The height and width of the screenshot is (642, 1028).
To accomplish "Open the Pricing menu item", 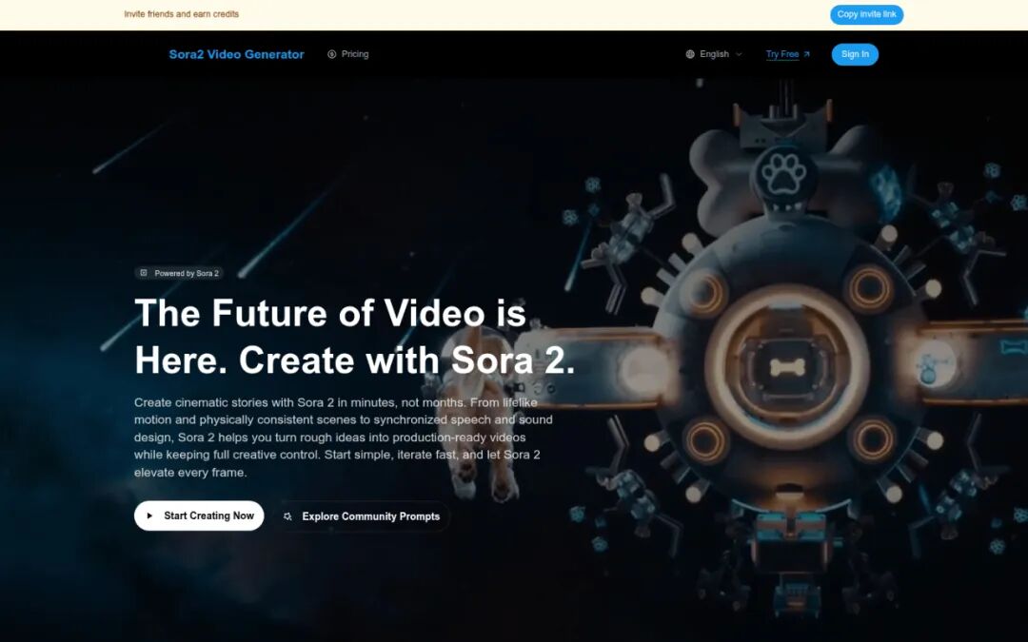I will click(348, 54).
